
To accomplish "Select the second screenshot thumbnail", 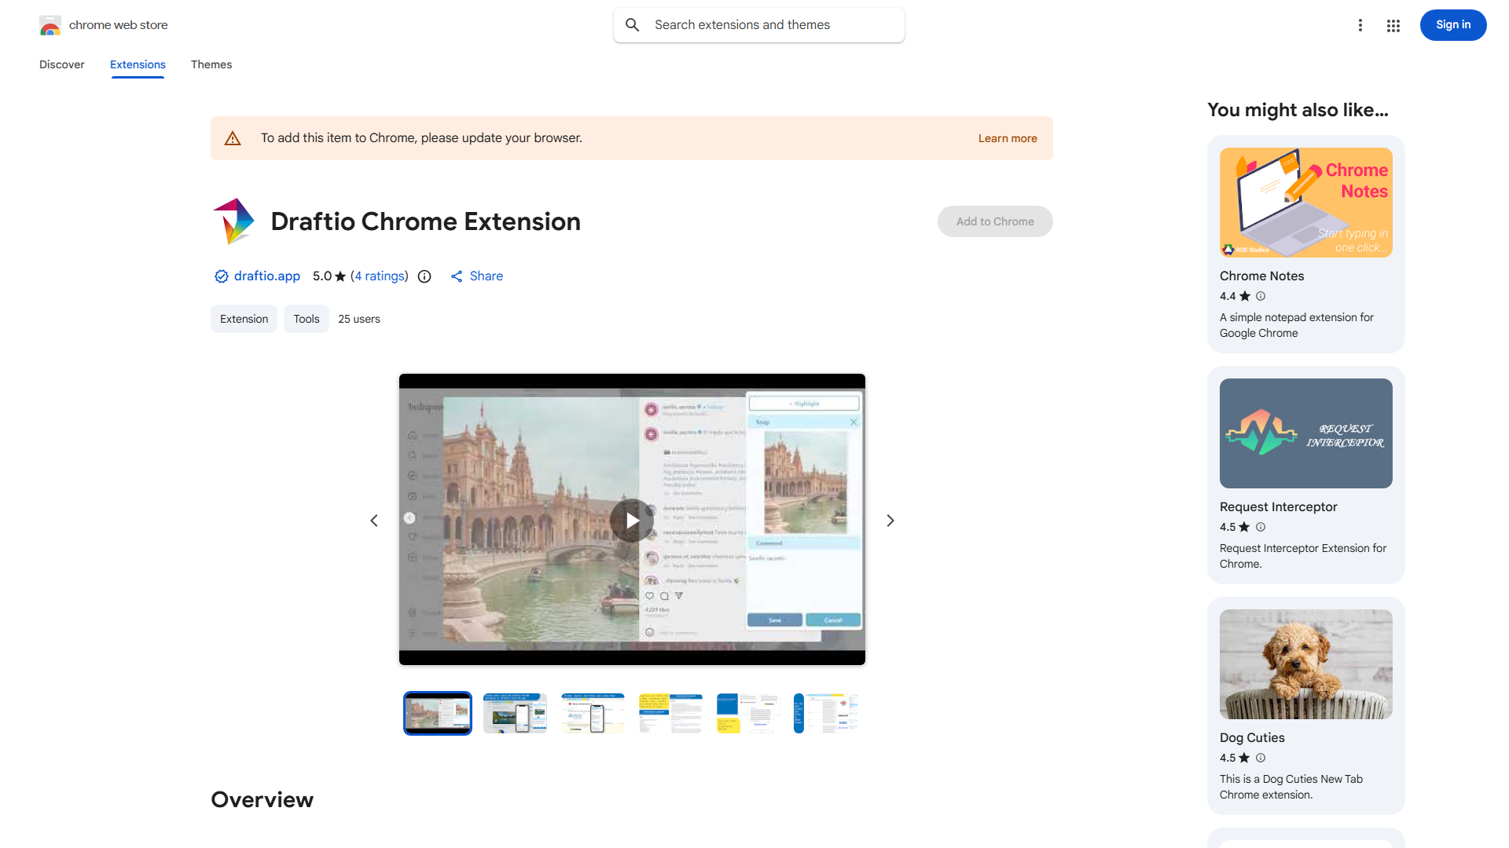I will [515, 713].
